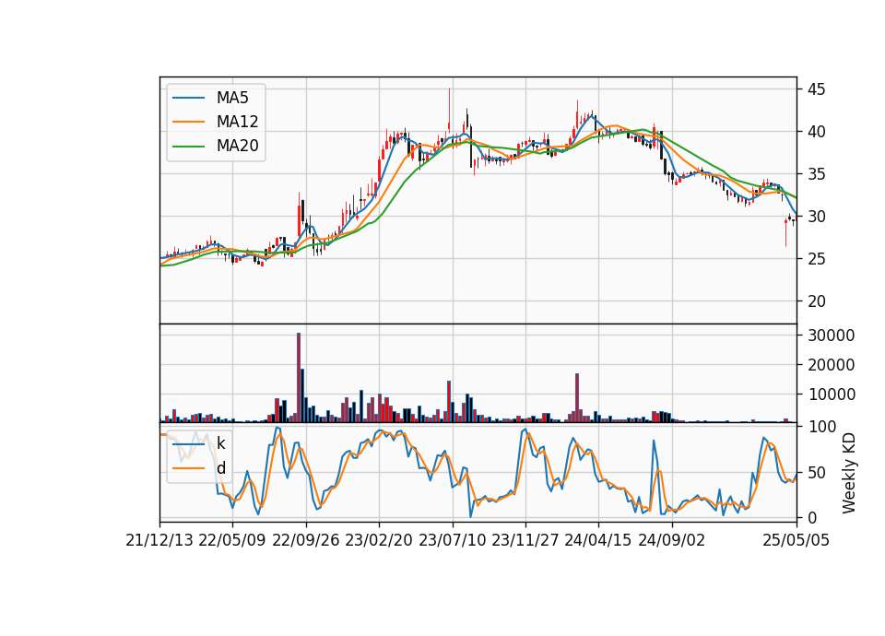The width and height of the screenshot is (885, 636).
Task: Click the 50 tick on KD axis
Action: tap(816, 472)
